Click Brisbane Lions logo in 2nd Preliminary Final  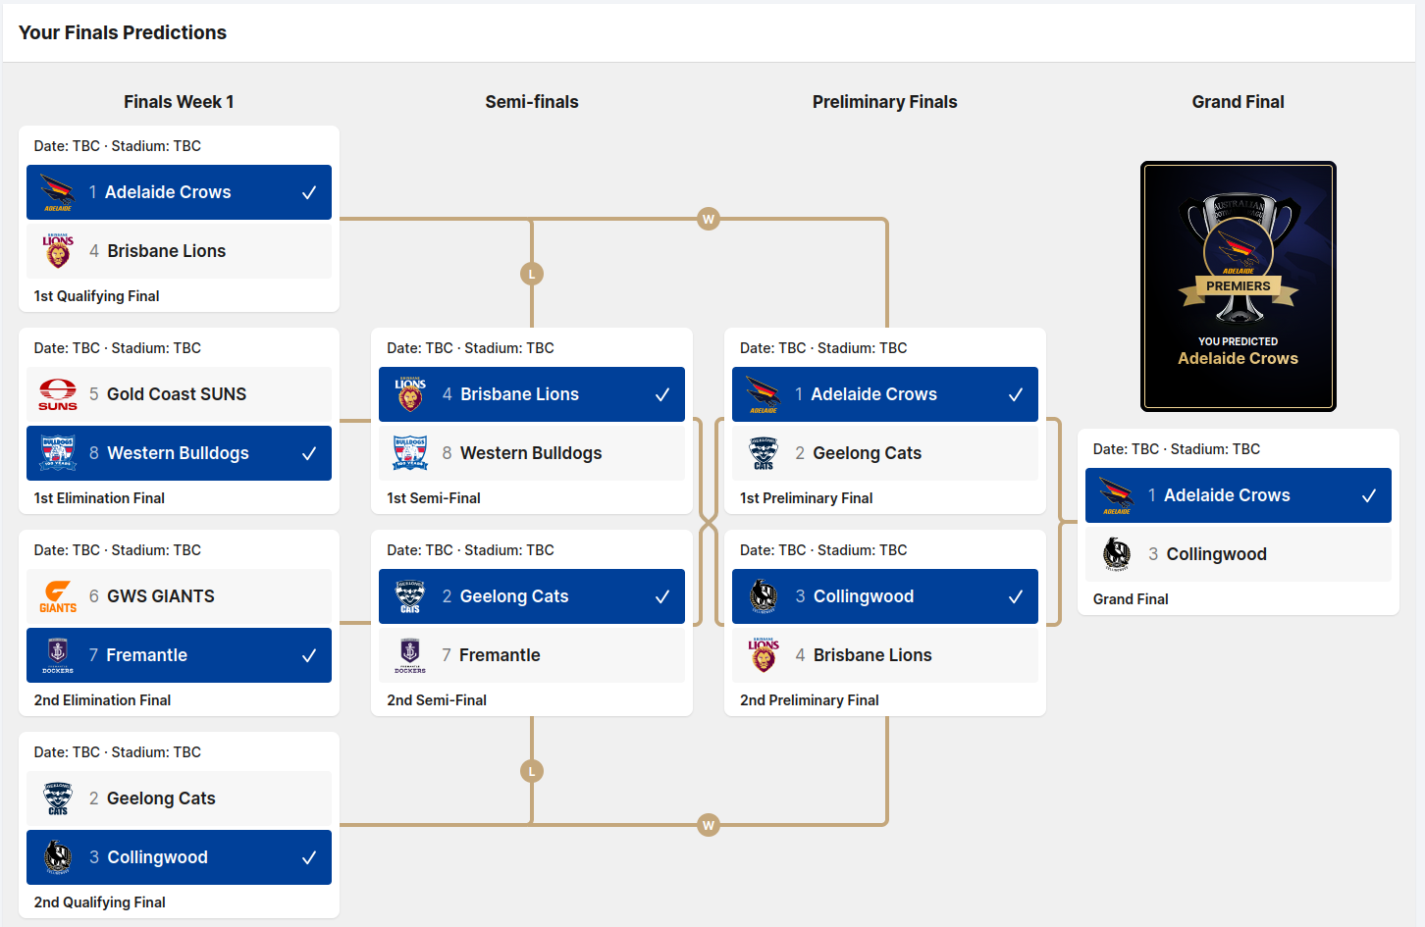coord(764,655)
